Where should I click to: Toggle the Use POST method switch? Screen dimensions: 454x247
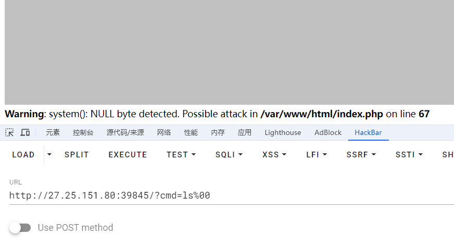[x=20, y=228]
